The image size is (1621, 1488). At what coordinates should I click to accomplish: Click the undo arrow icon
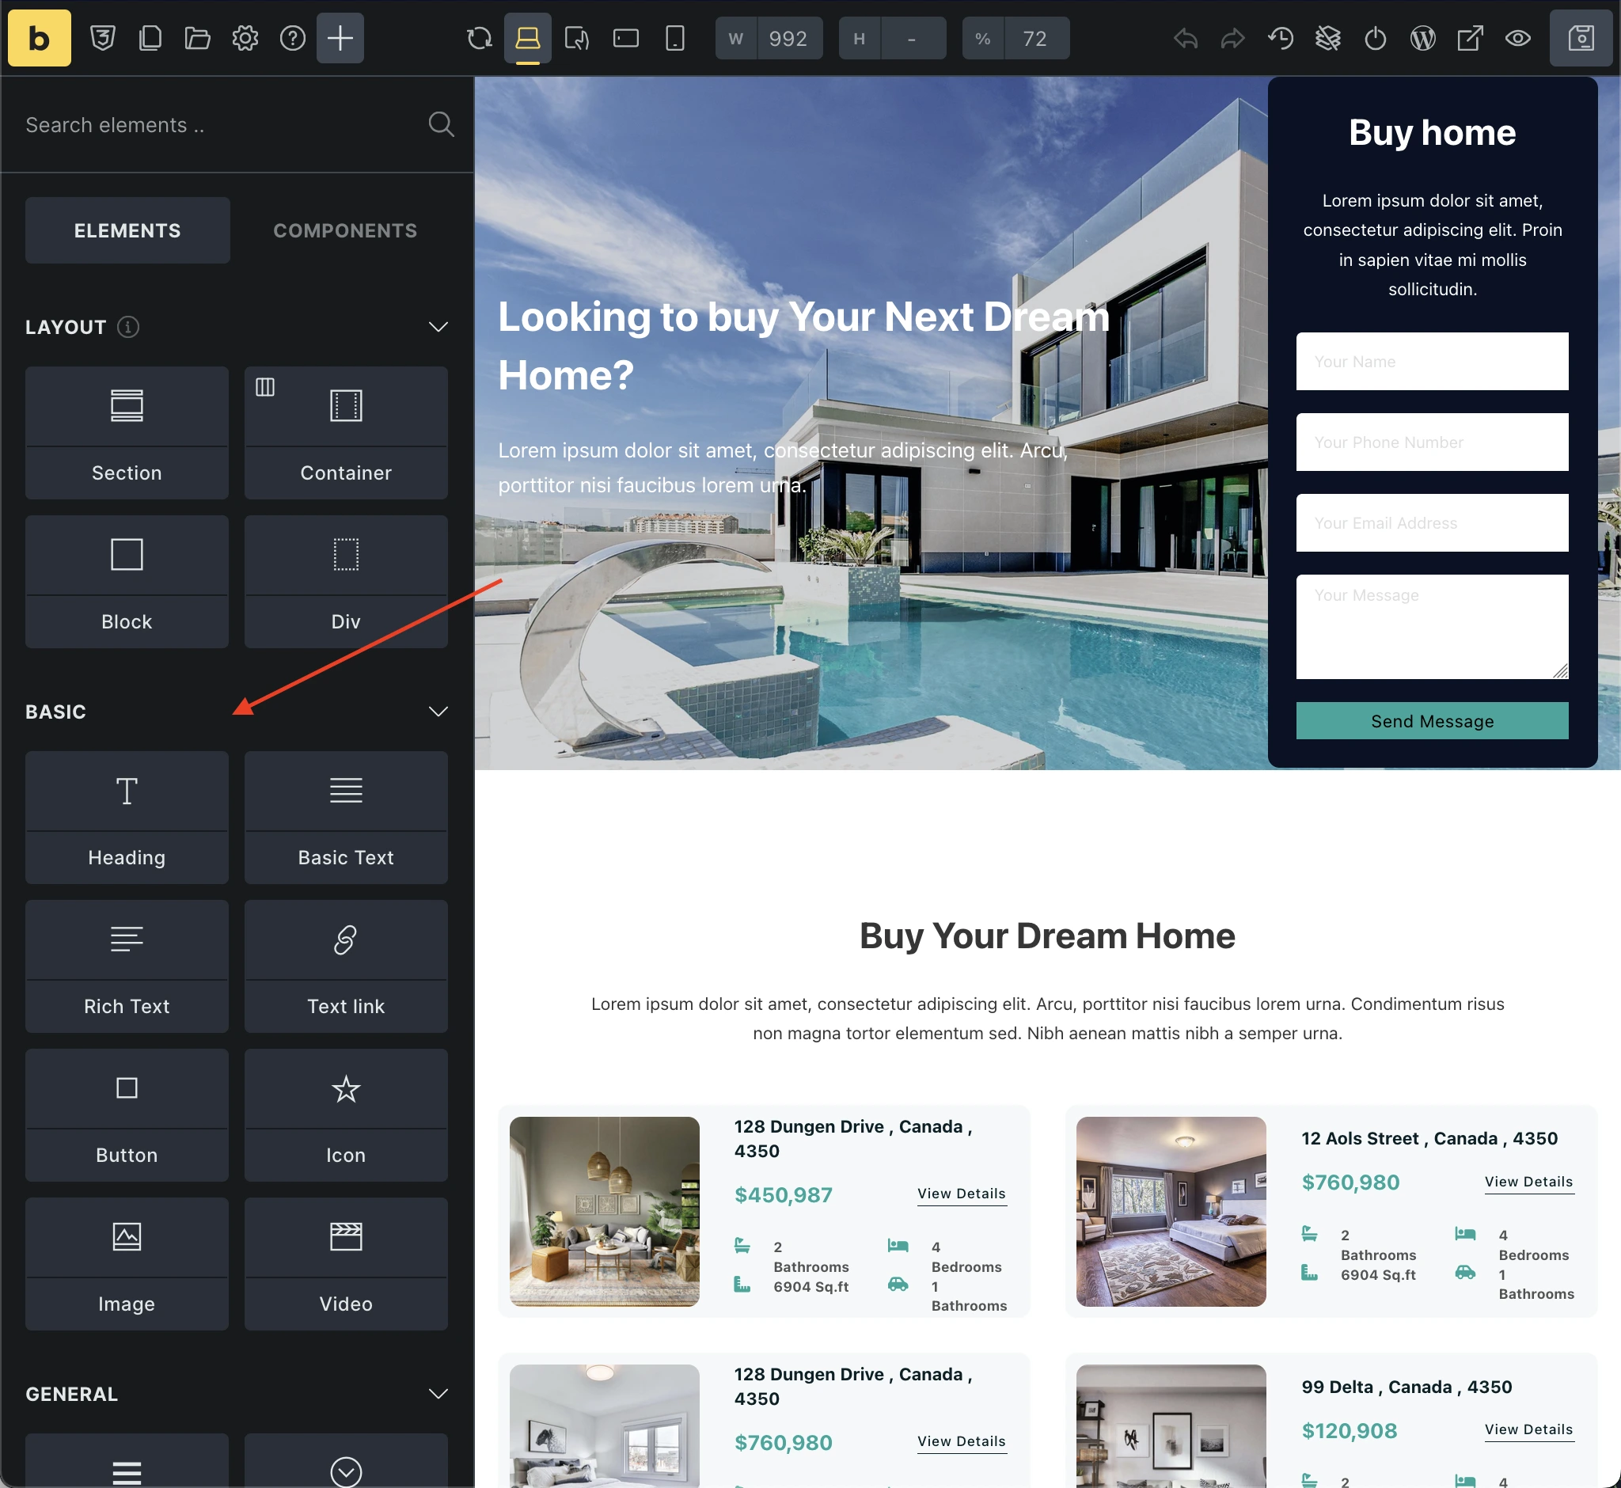(1186, 38)
